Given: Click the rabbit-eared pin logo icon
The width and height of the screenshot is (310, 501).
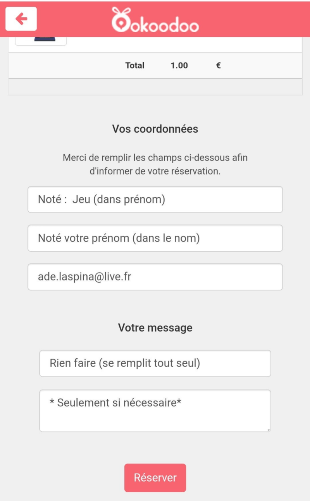Looking at the screenshot, I should coord(121,19).
